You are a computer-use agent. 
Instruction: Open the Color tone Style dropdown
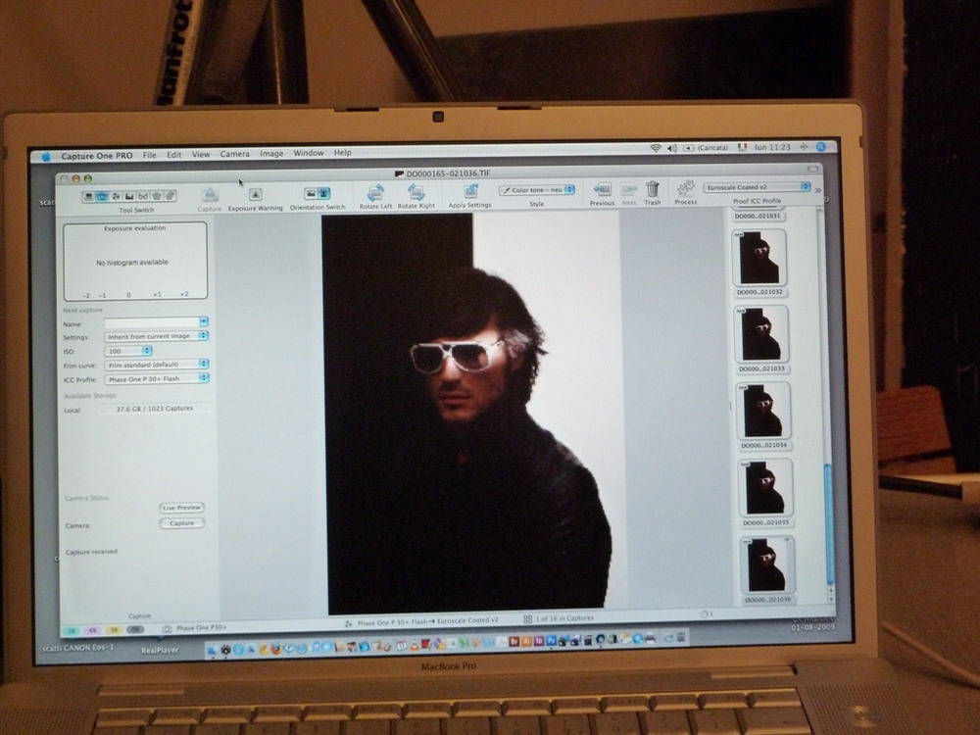(537, 190)
